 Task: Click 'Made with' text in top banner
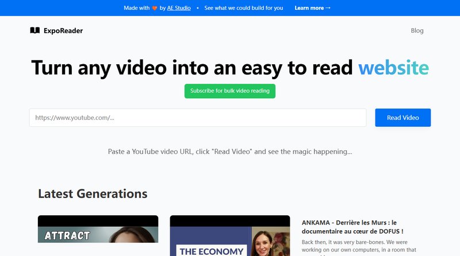coord(136,8)
